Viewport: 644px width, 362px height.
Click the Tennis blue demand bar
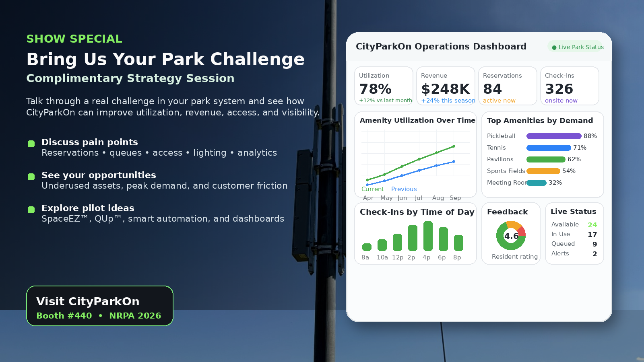click(549, 148)
